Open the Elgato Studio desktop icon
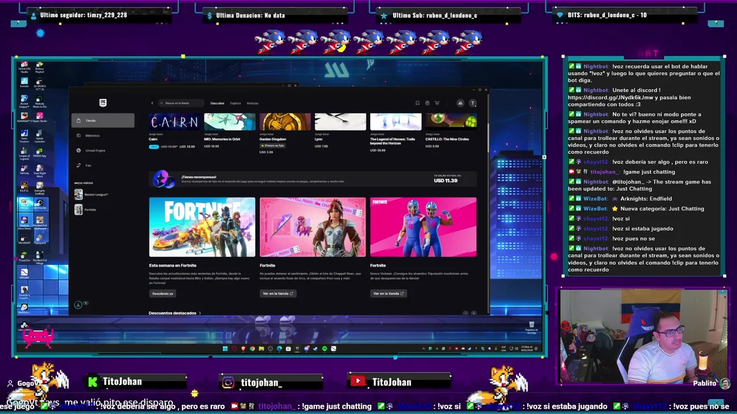This screenshot has width=737, height=414. click(40, 117)
